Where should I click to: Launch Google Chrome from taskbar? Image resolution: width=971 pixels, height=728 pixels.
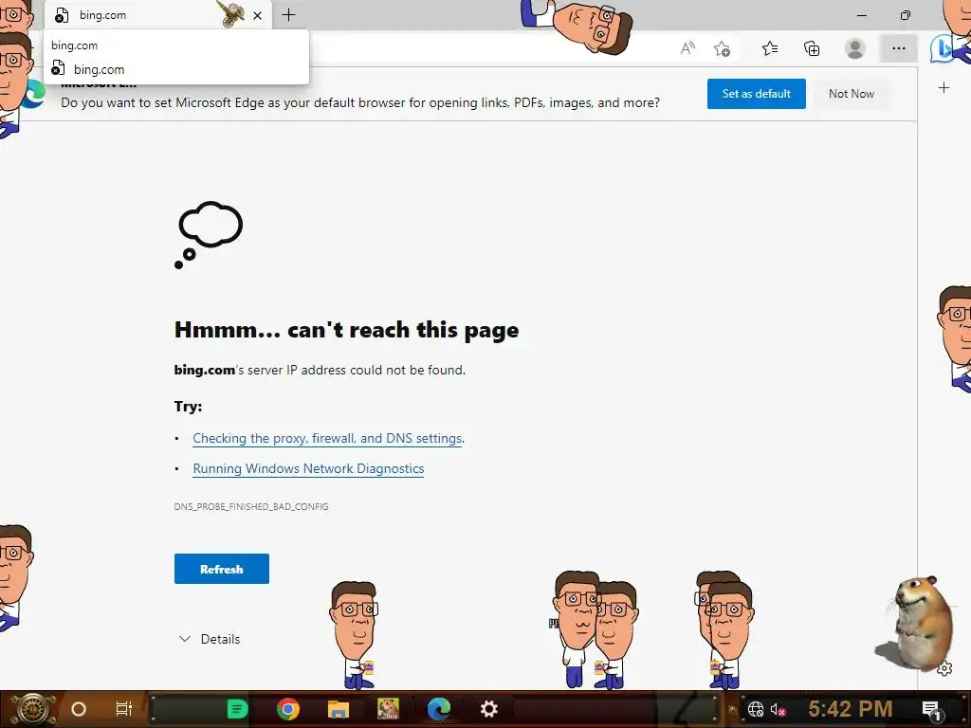tap(288, 709)
